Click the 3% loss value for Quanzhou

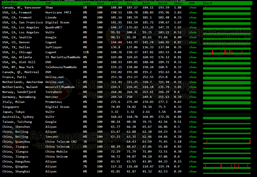(x=85, y=142)
